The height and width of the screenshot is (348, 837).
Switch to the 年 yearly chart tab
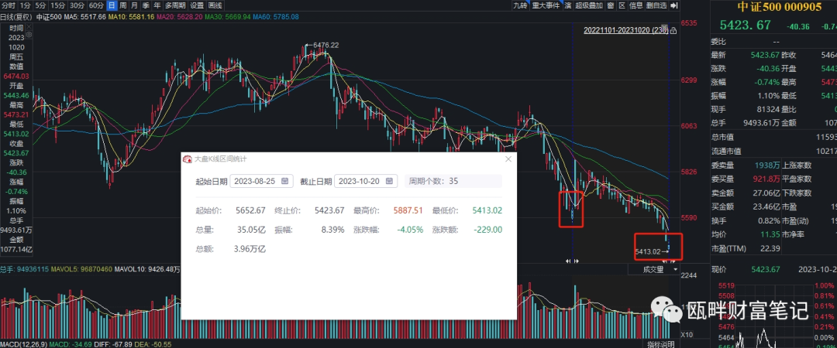(x=157, y=5)
